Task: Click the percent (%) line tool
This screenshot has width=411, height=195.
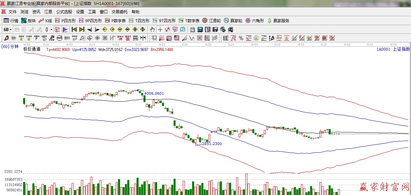Action: click(241, 38)
